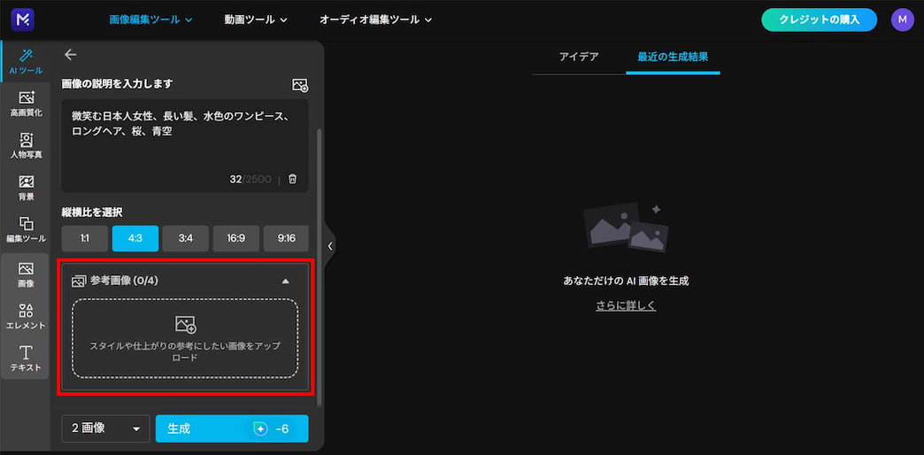Click the reference image upload drop zone
The width and height of the screenshot is (924, 455).
pyautogui.click(x=185, y=338)
